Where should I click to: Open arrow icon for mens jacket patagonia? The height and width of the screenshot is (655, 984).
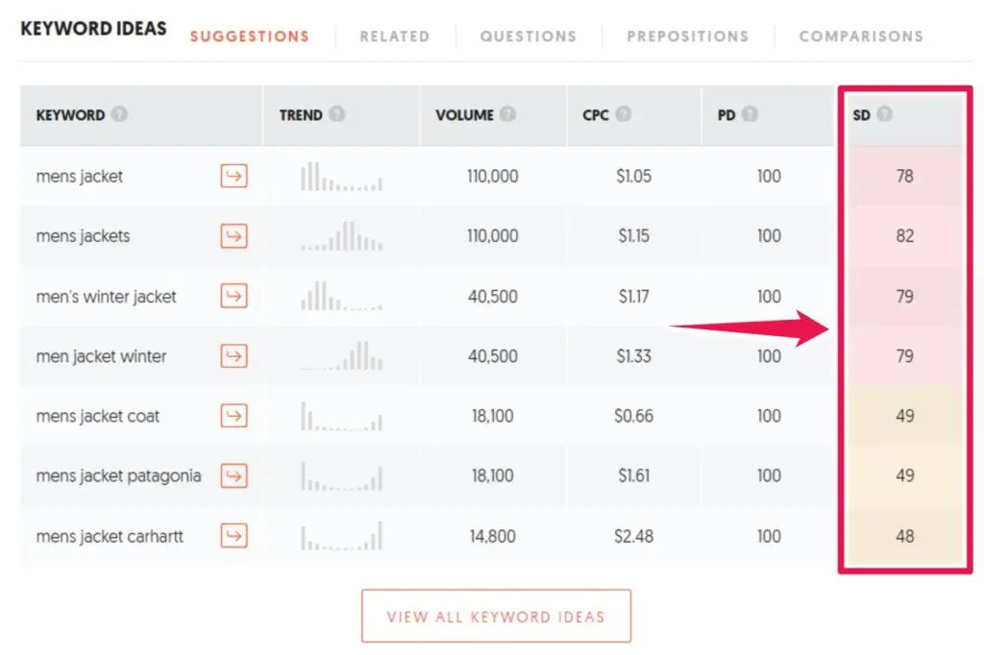pyautogui.click(x=234, y=475)
